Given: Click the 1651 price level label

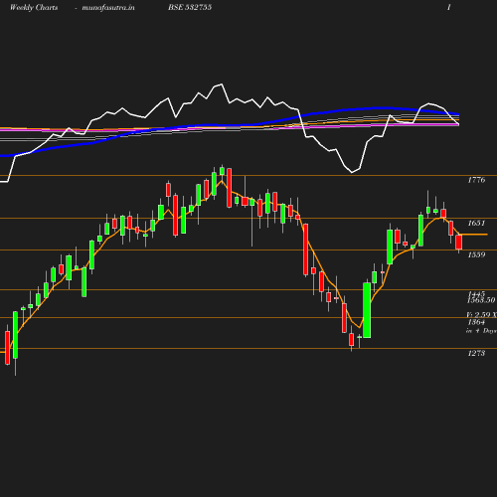Looking at the screenshot, I should click(476, 223).
